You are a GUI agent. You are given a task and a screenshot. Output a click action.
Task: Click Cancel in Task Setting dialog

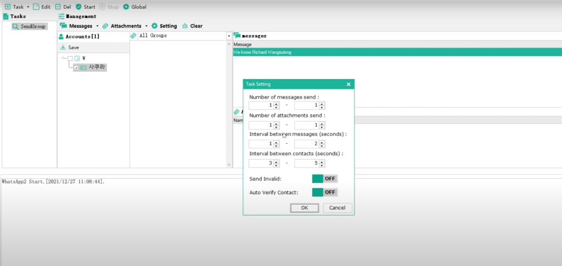pyautogui.click(x=338, y=208)
